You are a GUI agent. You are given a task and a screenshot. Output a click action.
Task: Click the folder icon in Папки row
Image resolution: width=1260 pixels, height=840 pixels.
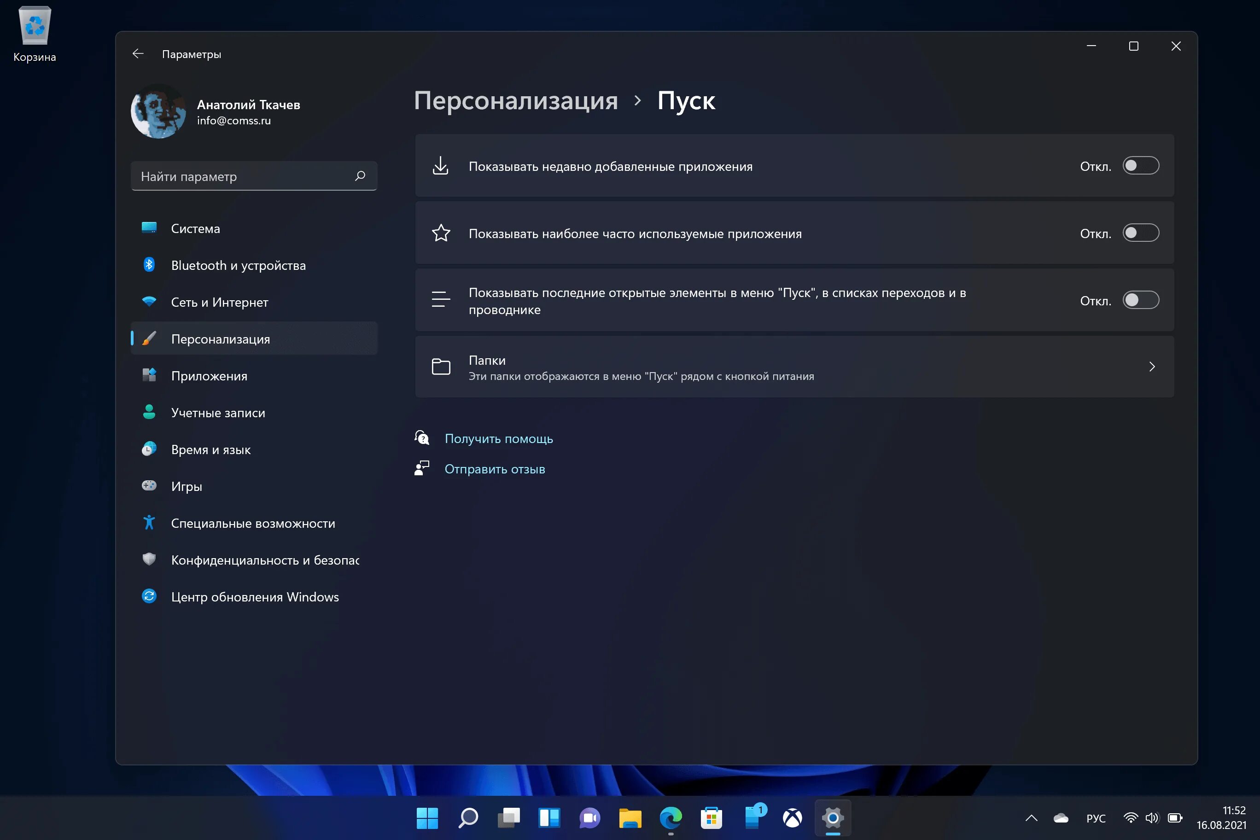coord(441,367)
